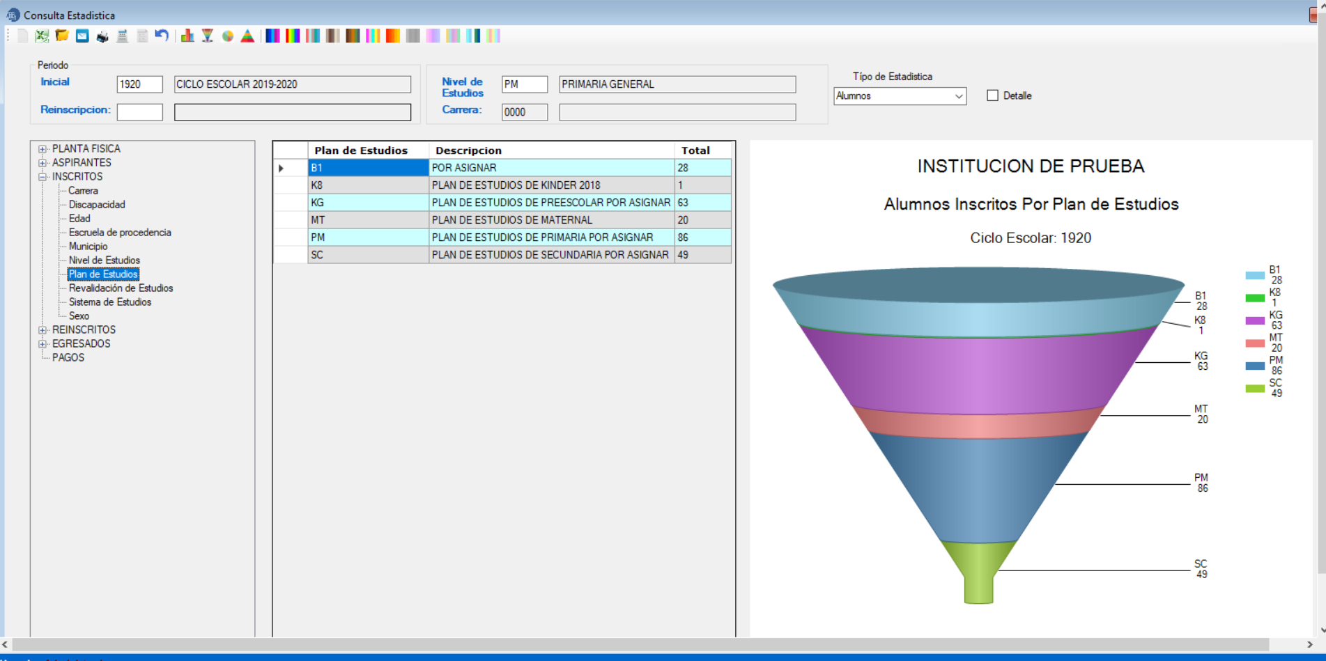Select the pyramid chart type
This screenshot has width=1326, height=661.
(247, 36)
